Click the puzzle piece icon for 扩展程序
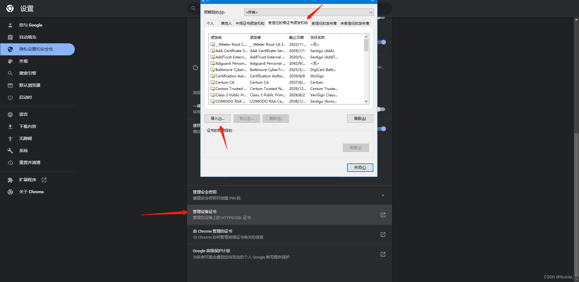579x282 pixels. click(x=10, y=180)
